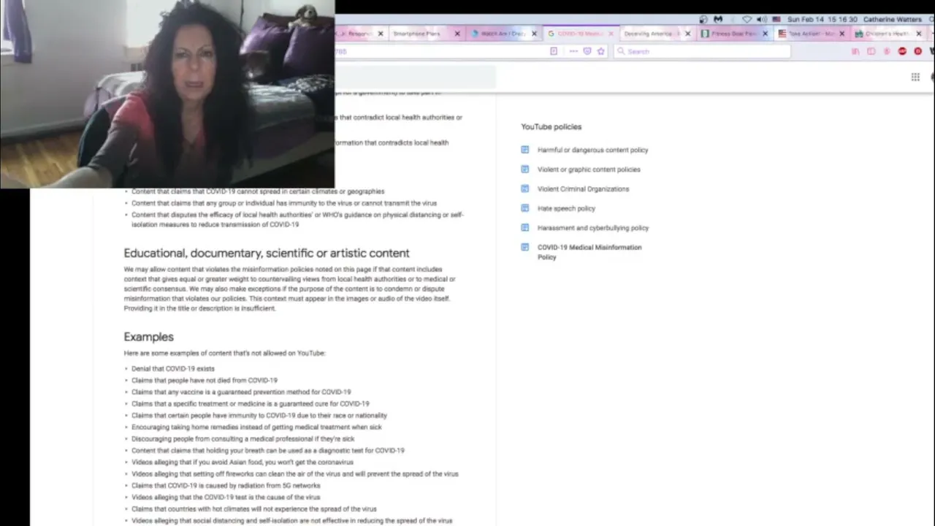Click document icon beside Violent Criminal Organizations
The height and width of the screenshot is (526, 935).
pyautogui.click(x=524, y=188)
